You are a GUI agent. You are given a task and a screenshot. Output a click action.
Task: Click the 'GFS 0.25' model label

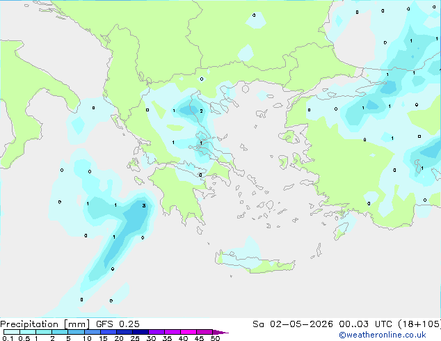pyautogui.click(x=118, y=324)
